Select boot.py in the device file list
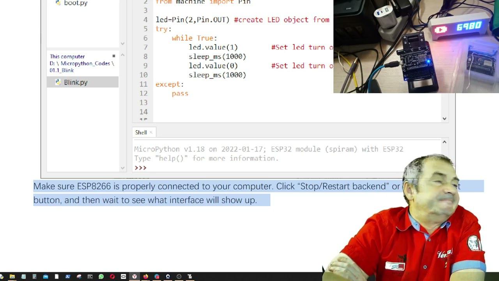This screenshot has height=281, width=499. point(76,3)
